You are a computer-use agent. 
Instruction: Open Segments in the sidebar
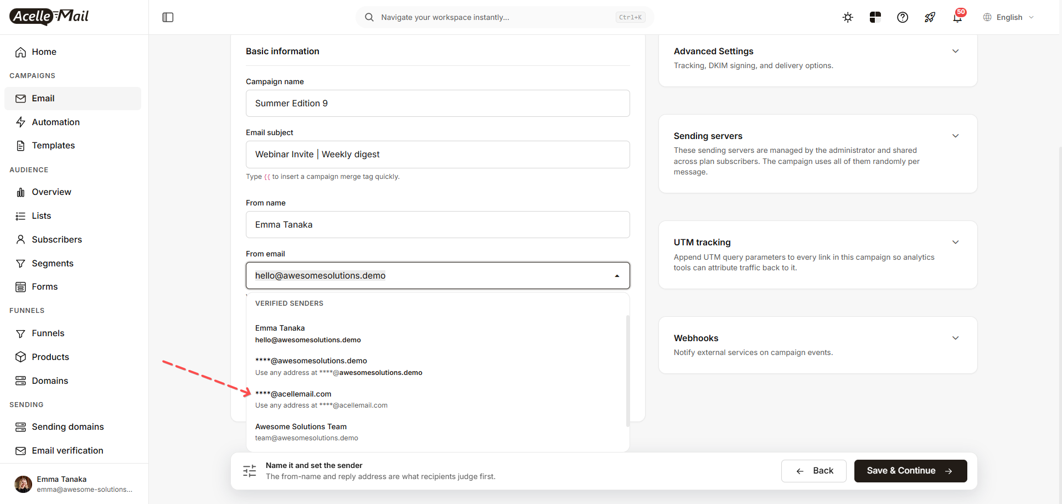click(x=73, y=264)
